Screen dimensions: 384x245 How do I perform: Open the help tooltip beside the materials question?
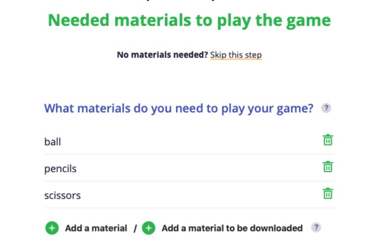[x=326, y=108]
